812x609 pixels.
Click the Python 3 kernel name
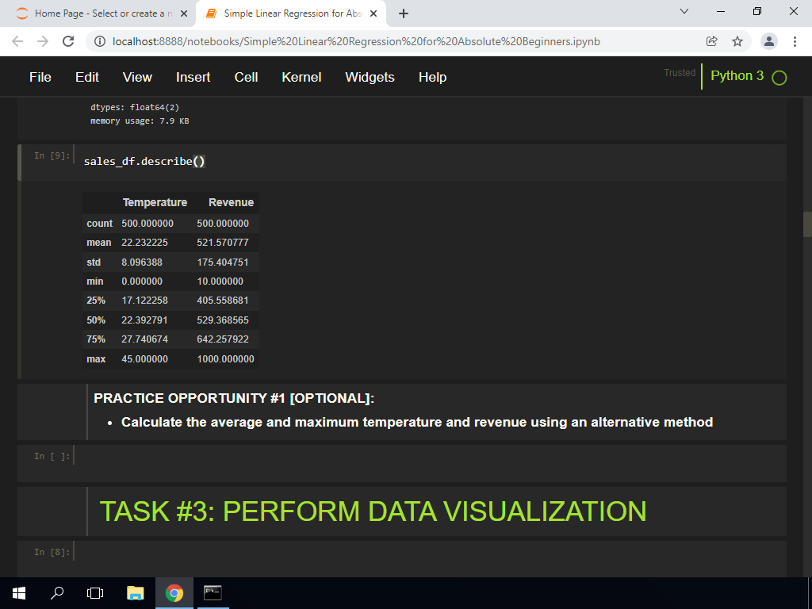pyautogui.click(x=737, y=75)
